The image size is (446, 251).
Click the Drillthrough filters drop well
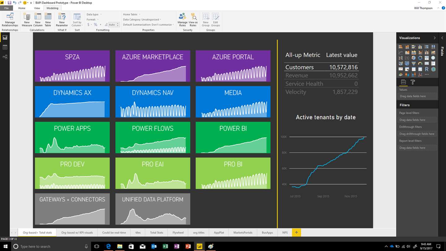418,134
